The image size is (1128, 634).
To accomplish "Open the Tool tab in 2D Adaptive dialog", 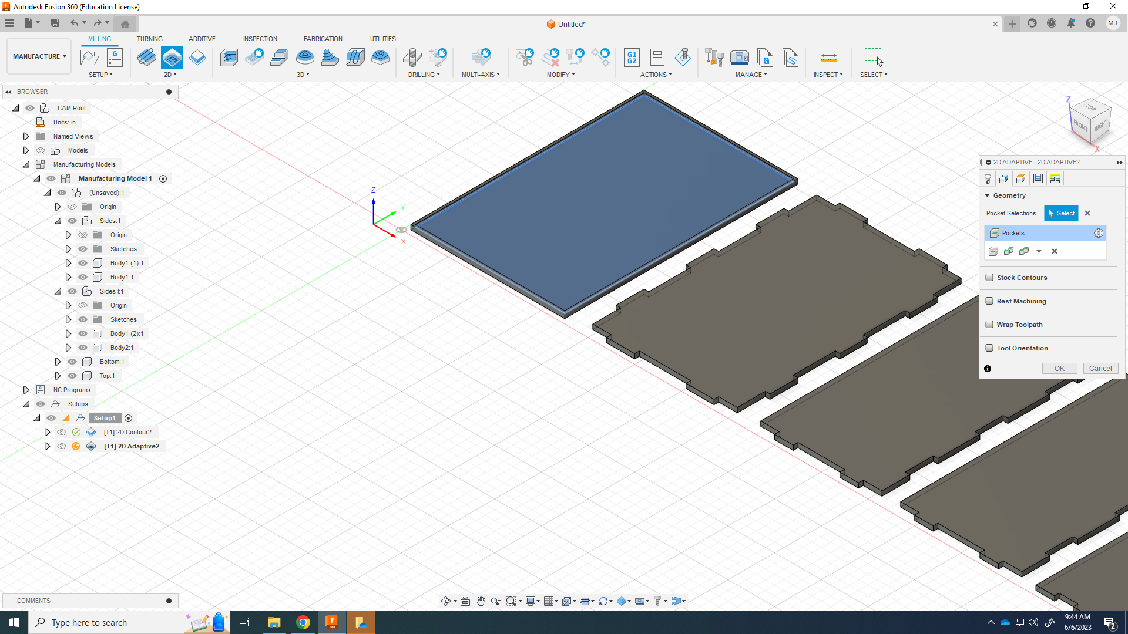I will coord(988,179).
